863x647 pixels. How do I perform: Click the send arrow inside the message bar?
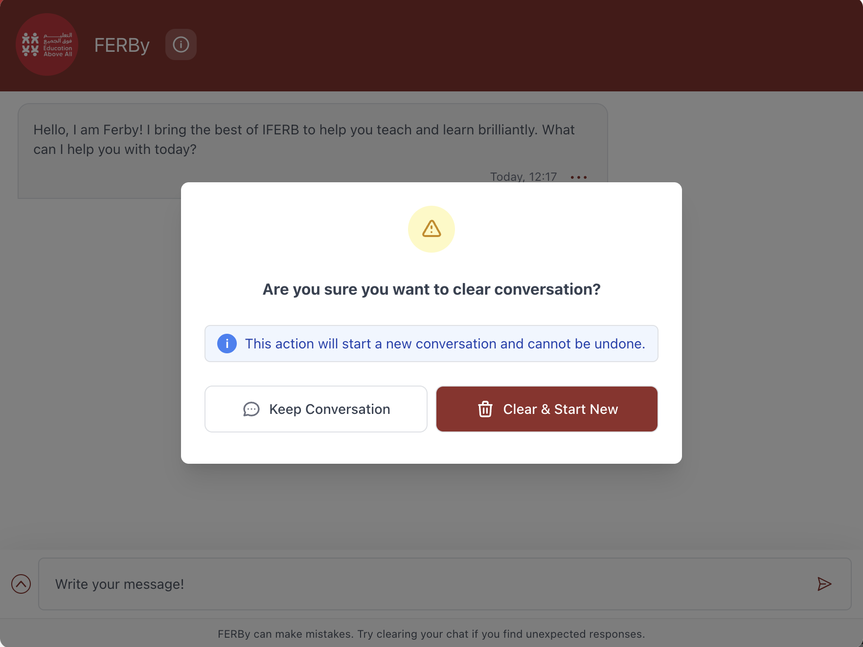824,584
